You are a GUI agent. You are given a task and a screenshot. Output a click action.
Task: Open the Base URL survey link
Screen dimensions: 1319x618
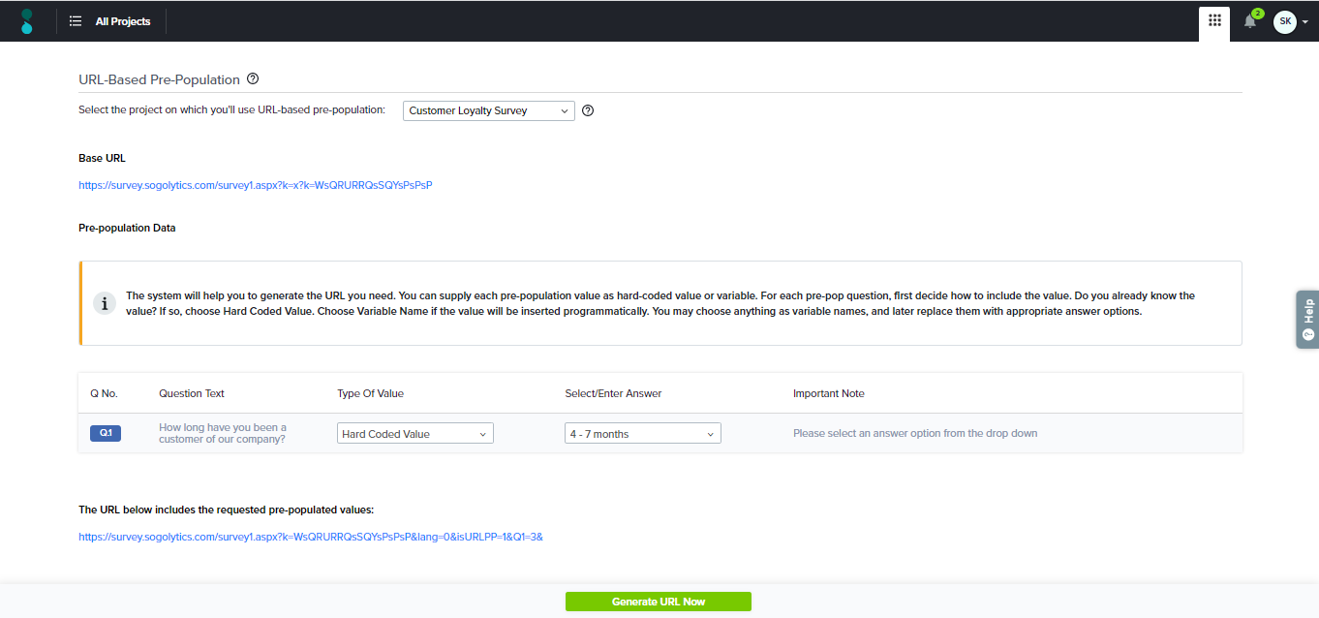tap(255, 185)
